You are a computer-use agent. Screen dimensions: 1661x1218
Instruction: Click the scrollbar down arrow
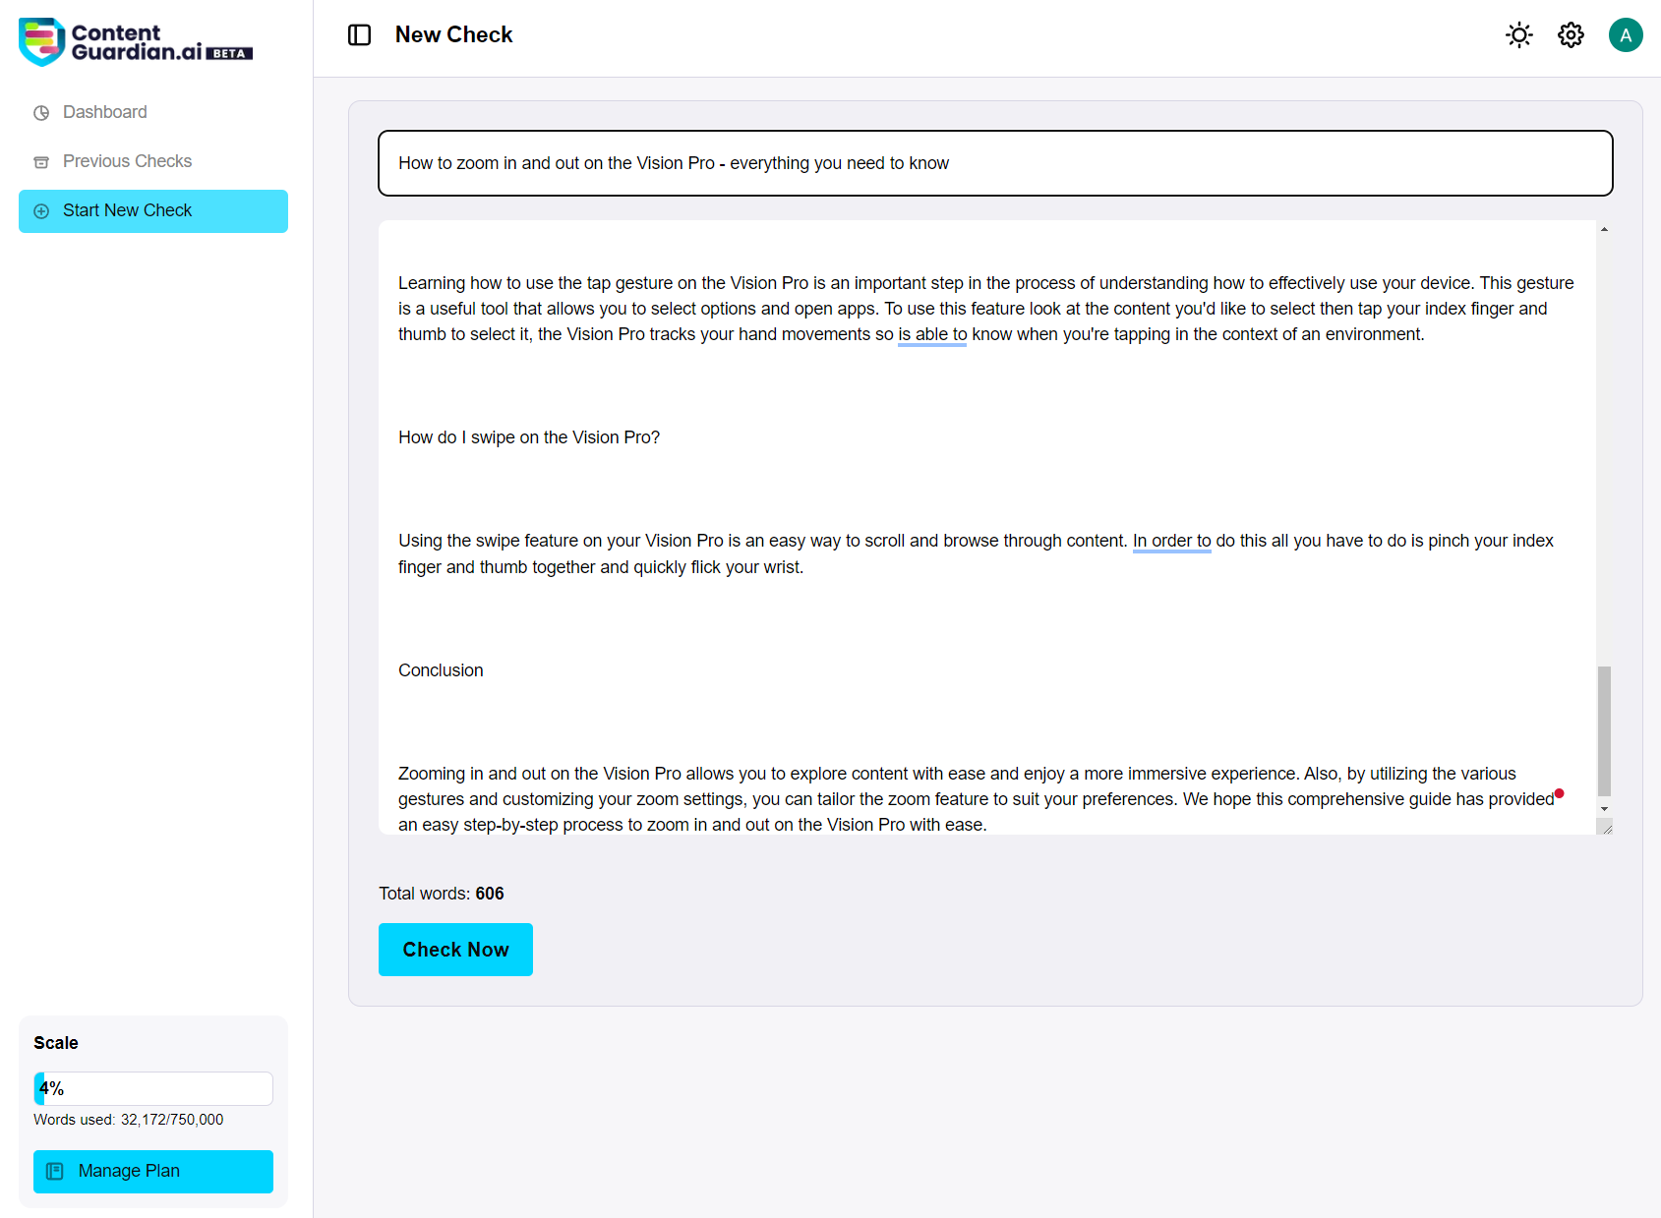1604,809
